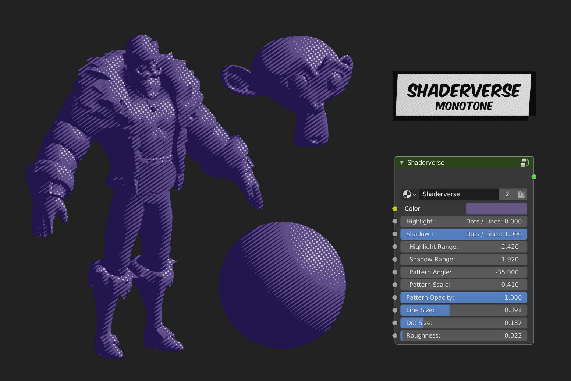Select the purple halftone sphere

(283, 285)
